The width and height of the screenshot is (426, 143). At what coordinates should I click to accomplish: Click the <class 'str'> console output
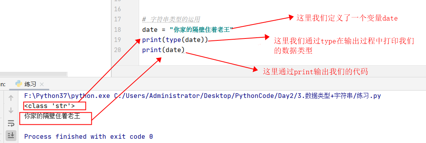(50, 106)
